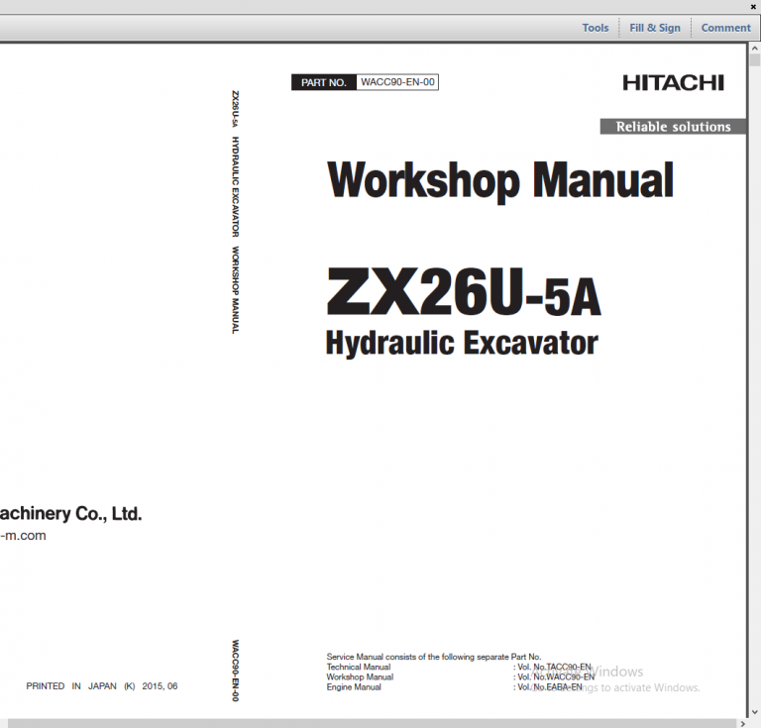Click the vertical scrollbar down arrow
Viewport: 761px width, 728px height.
pos(754,712)
